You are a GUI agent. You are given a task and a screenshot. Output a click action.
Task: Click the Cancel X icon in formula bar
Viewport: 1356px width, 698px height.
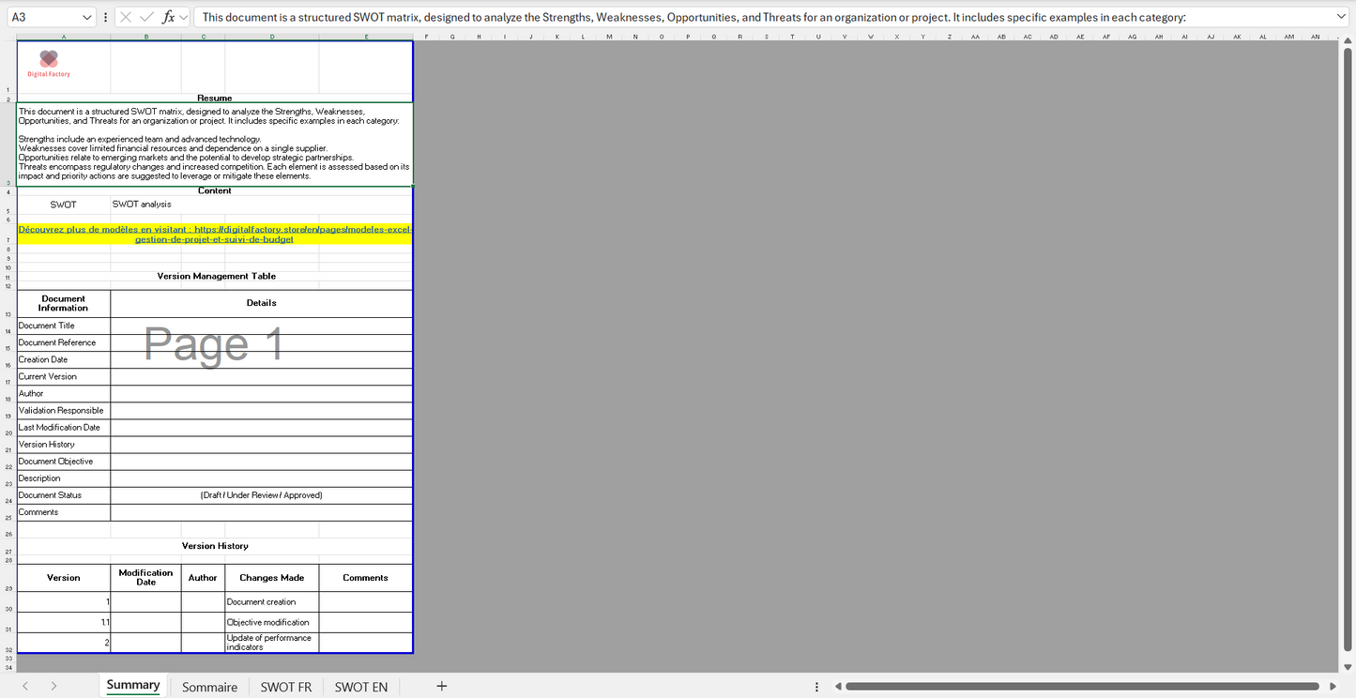[126, 17]
